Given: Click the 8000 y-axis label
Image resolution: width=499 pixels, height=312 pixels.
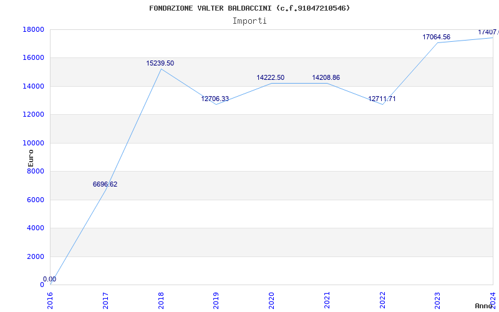Looking at the screenshot, I should pos(36,171).
